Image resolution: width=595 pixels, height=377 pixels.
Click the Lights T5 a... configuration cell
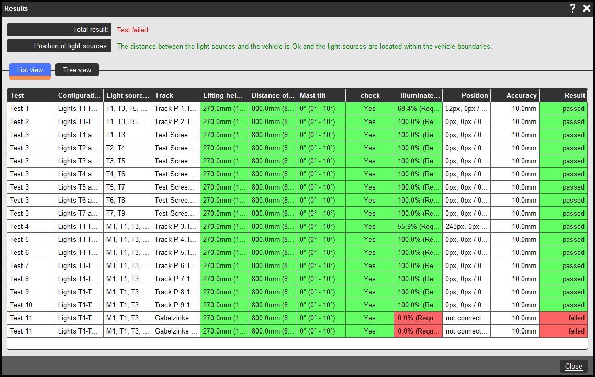click(x=80, y=187)
